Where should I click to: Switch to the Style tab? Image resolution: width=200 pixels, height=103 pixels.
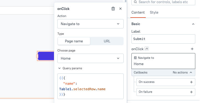(x=154, y=12)
